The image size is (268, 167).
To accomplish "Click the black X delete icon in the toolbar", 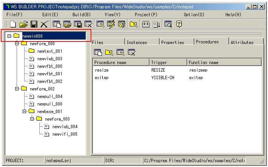I will [44, 24].
